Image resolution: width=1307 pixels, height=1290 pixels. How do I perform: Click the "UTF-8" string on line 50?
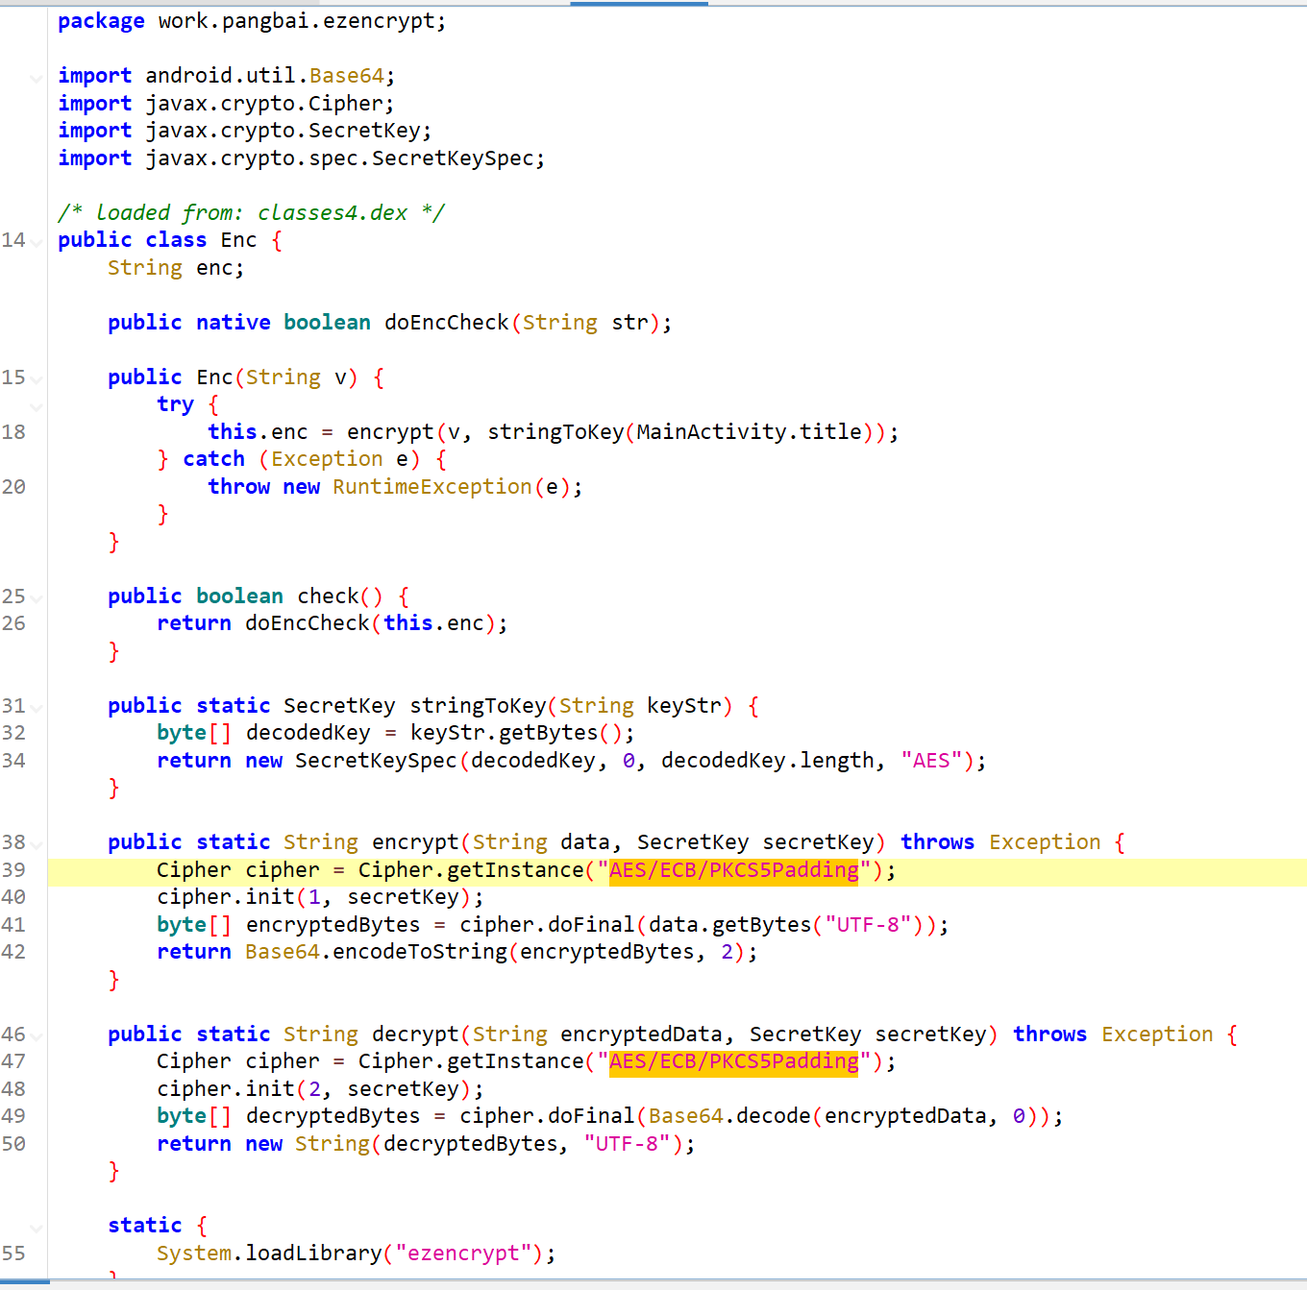628,1144
